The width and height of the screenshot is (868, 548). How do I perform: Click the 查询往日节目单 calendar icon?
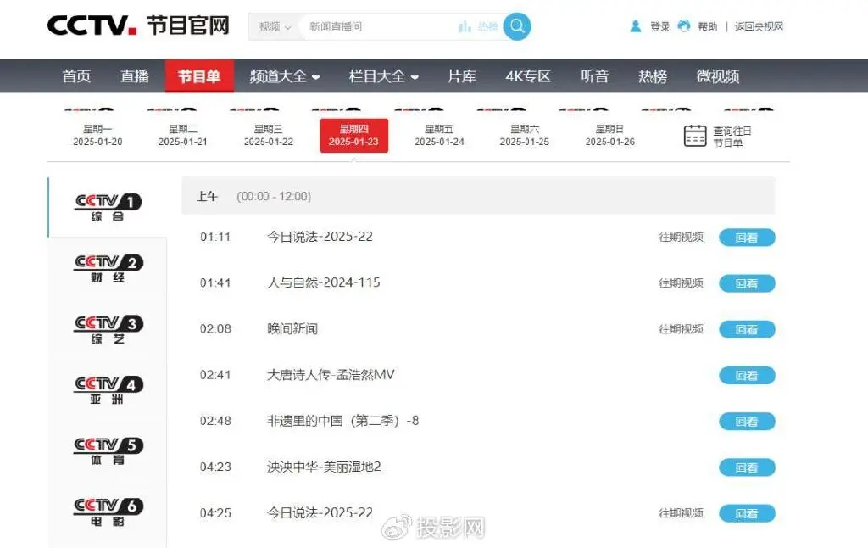[695, 135]
